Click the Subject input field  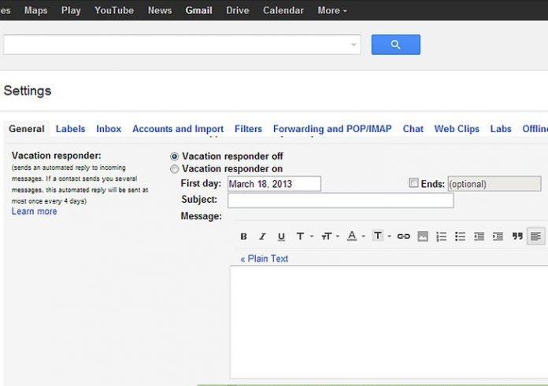[x=340, y=200]
